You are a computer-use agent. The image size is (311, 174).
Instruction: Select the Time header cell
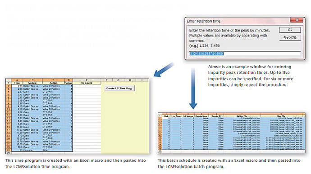pos(17,83)
